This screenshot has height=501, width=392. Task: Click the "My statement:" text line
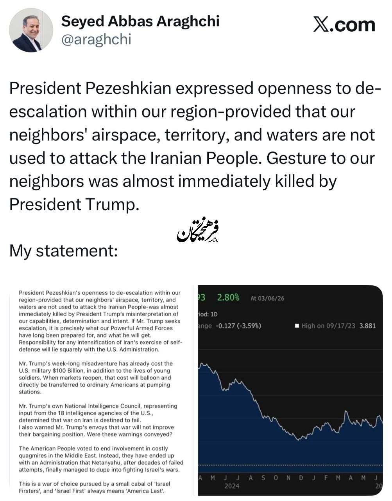(63, 250)
